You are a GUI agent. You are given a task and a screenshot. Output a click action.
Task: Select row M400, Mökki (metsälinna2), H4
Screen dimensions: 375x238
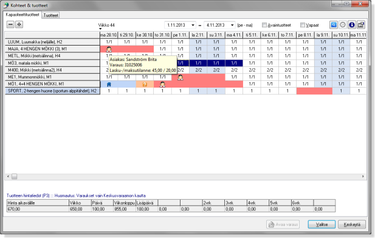pos(53,70)
